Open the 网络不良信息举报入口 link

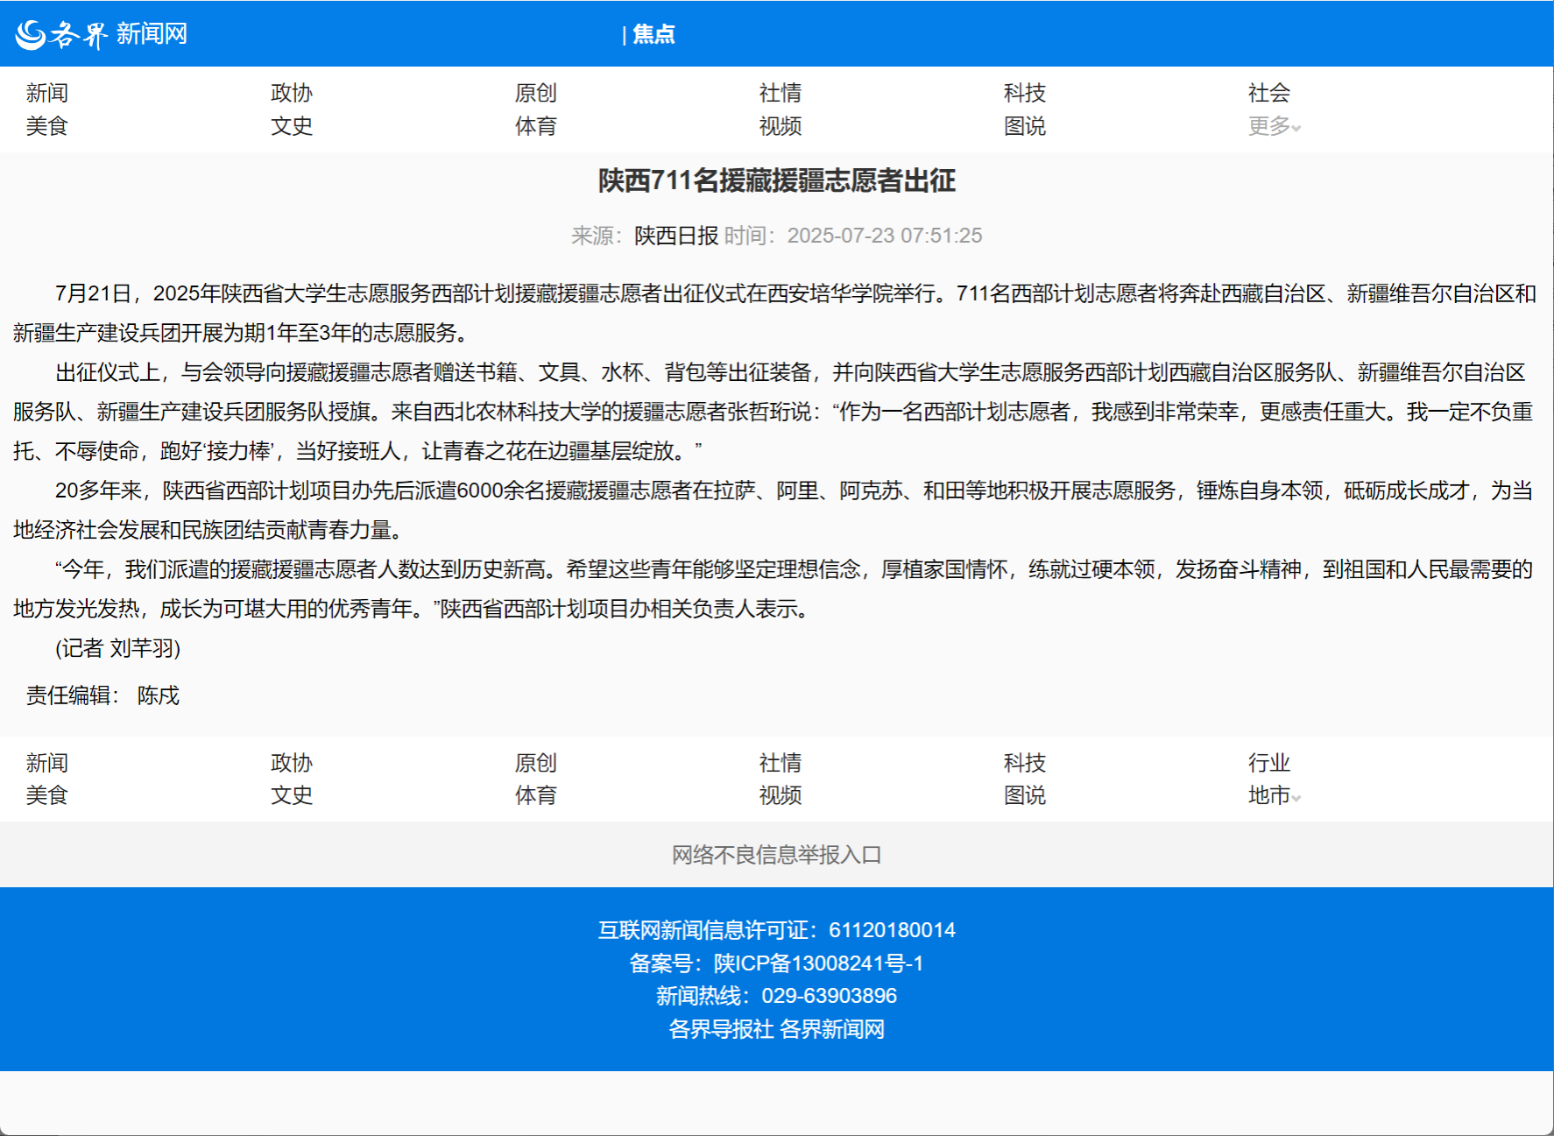click(x=776, y=855)
